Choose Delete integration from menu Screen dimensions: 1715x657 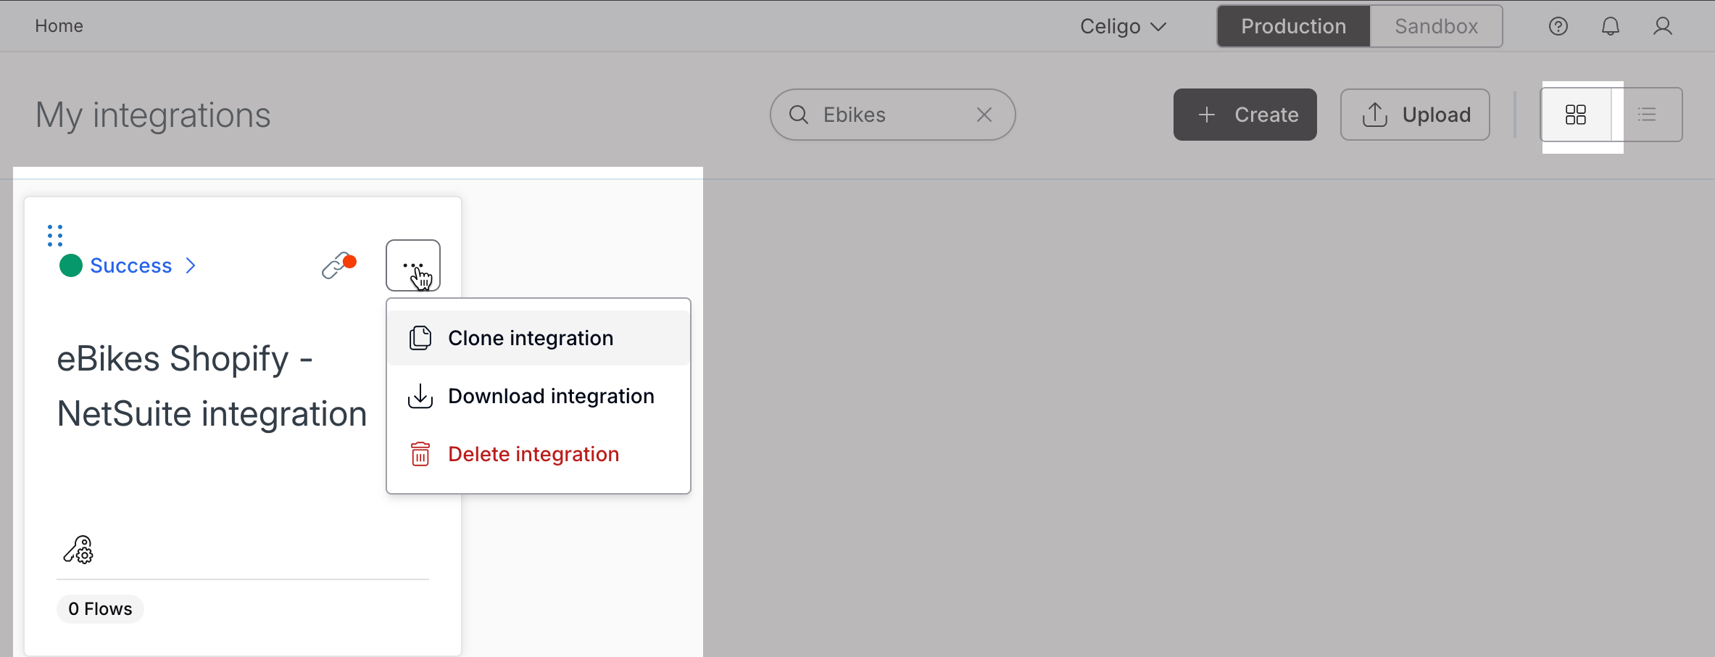click(539, 454)
